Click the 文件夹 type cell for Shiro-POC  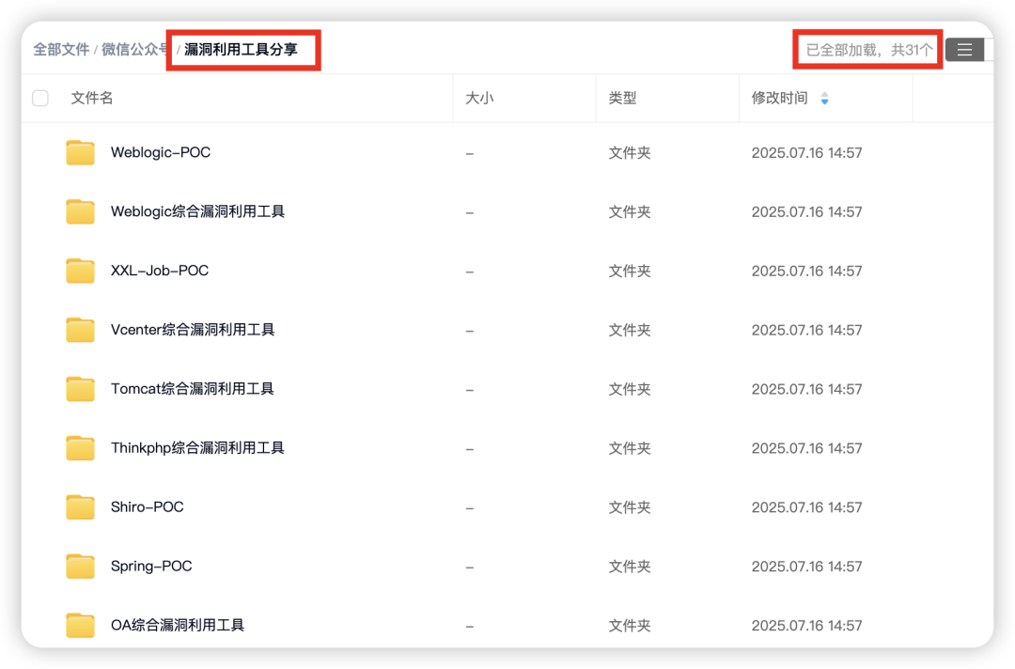(630, 507)
